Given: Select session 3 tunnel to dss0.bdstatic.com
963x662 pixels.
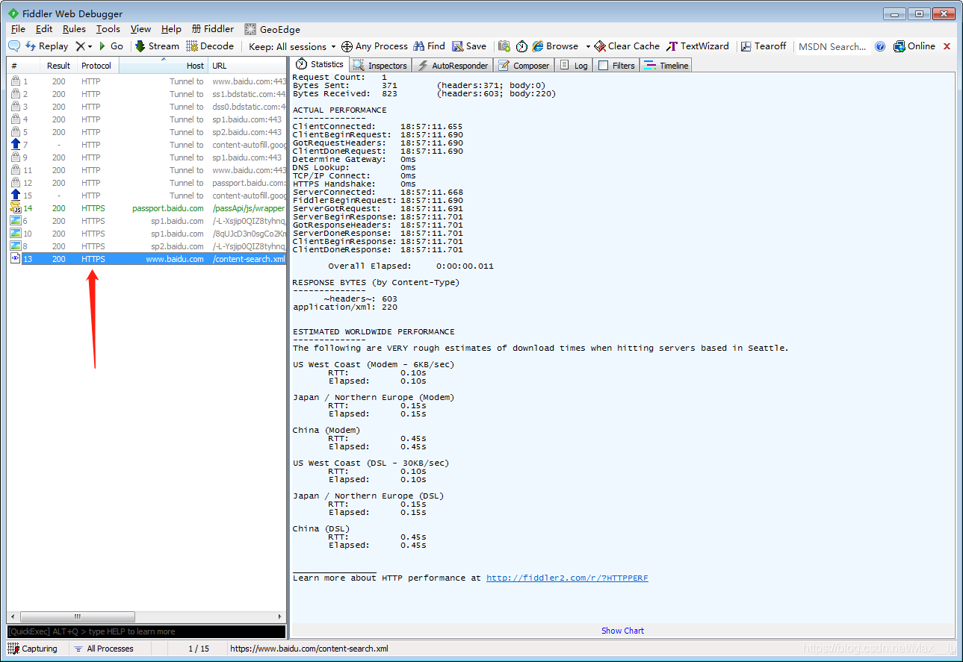Looking at the screenshot, I should tap(146, 107).
